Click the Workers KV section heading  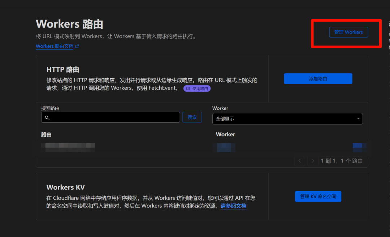[66, 187]
